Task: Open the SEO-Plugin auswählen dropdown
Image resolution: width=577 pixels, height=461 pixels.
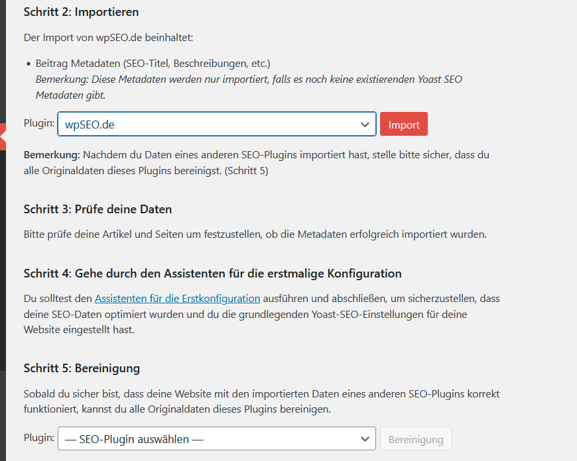Action: [217, 438]
